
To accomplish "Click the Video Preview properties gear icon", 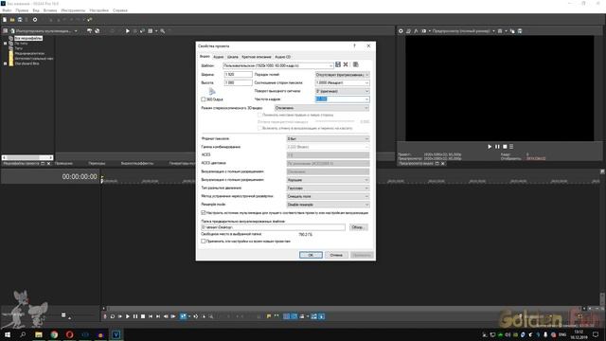I will click(401, 31).
